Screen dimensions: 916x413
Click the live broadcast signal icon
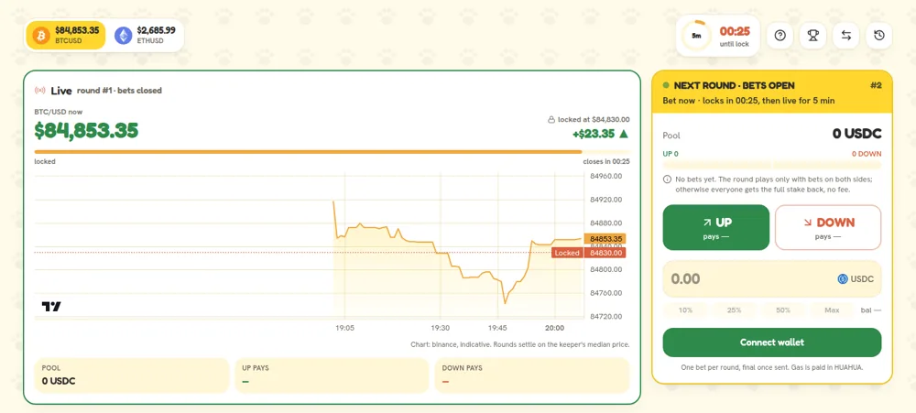[x=40, y=91]
